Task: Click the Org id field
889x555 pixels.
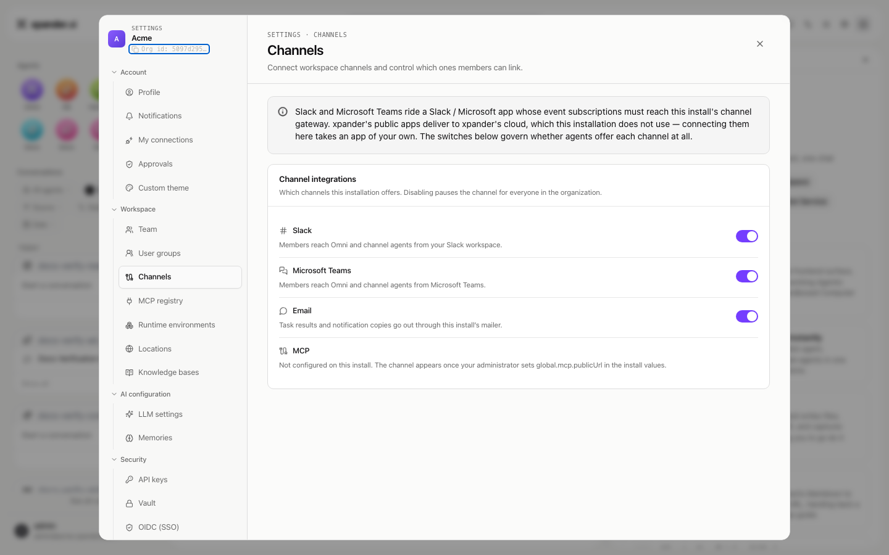Action: (x=169, y=49)
